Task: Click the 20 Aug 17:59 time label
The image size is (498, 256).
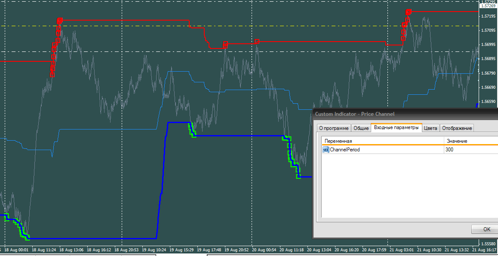Action: (x=374, y=250)
